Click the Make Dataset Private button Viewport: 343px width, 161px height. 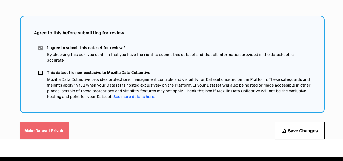pos(44,131)
